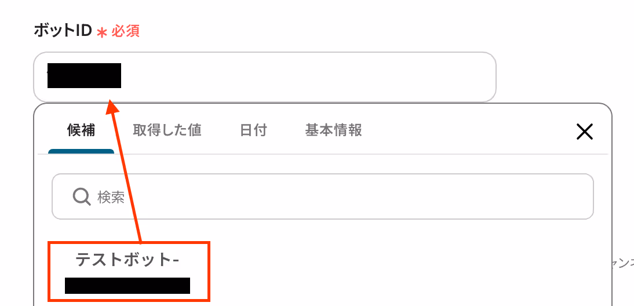This screenshot has height=306, width=634.
Task: Click the magnifier icon in the search box
Action: click(82, 197)
